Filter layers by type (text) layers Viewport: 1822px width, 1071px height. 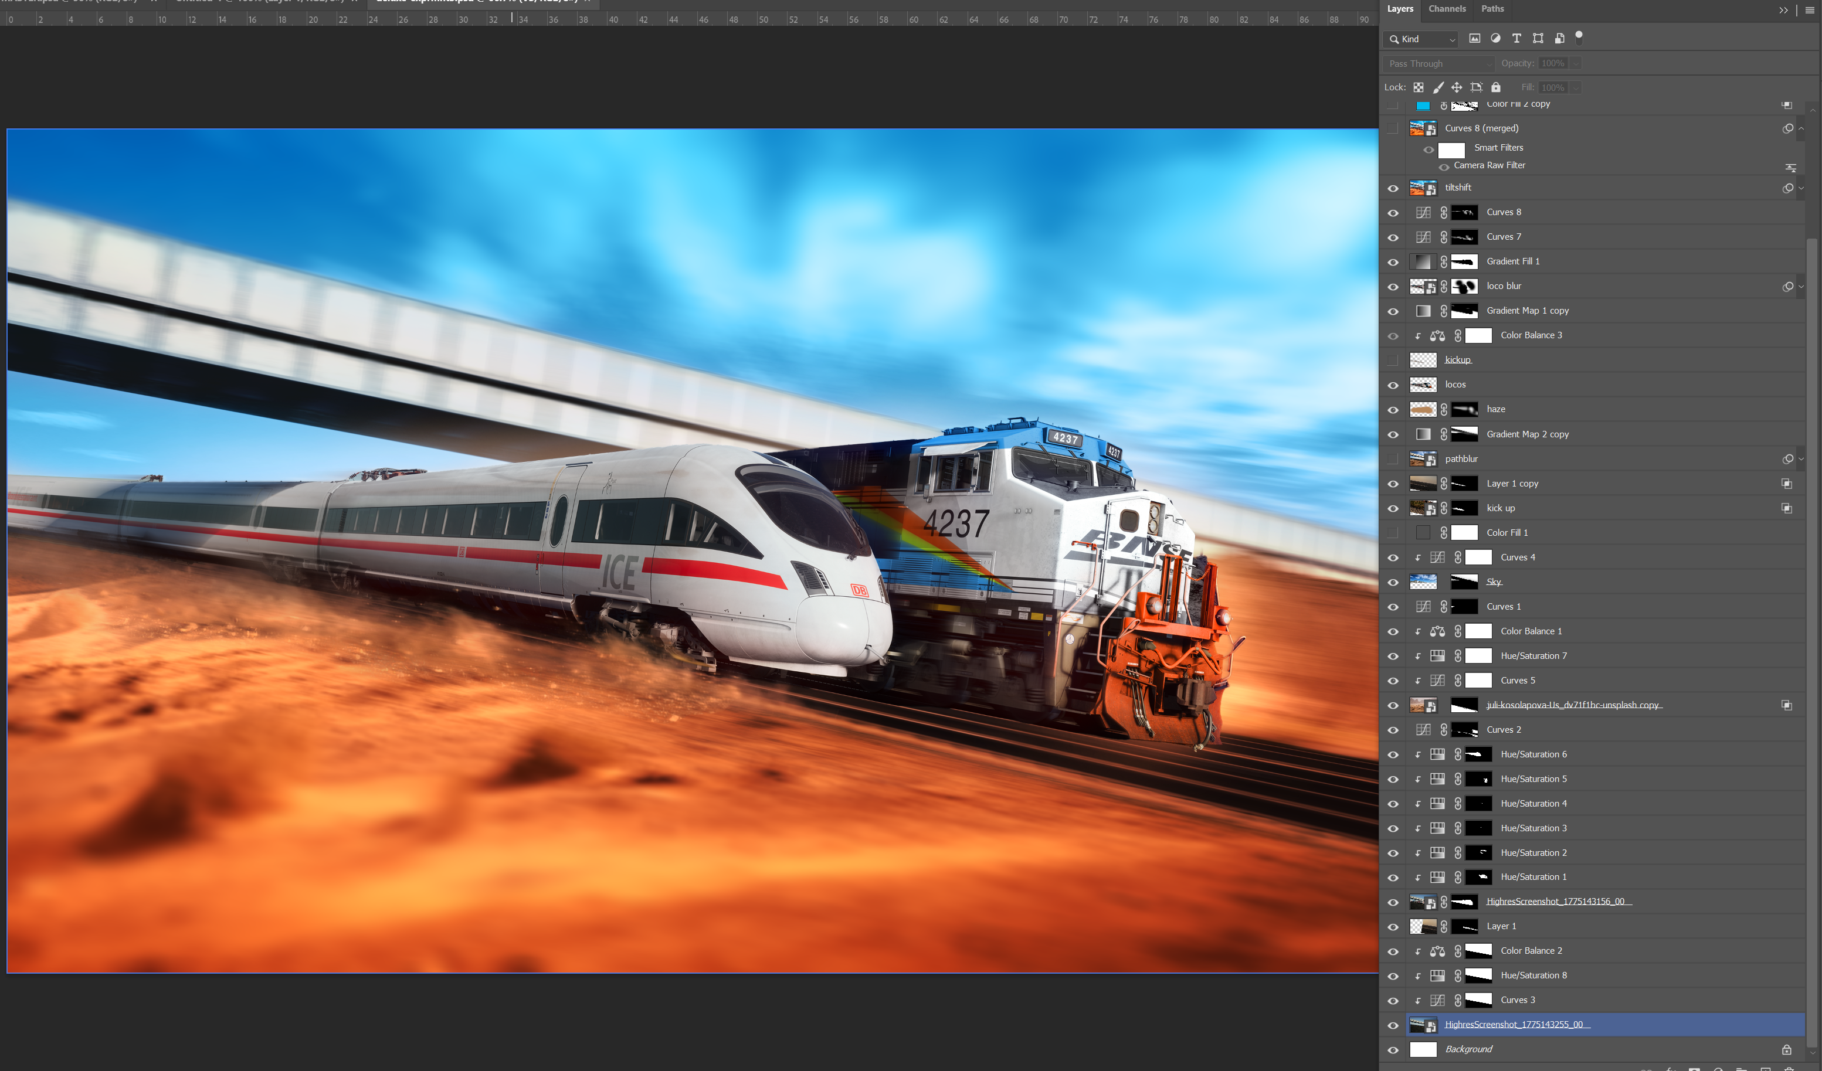1516,38
